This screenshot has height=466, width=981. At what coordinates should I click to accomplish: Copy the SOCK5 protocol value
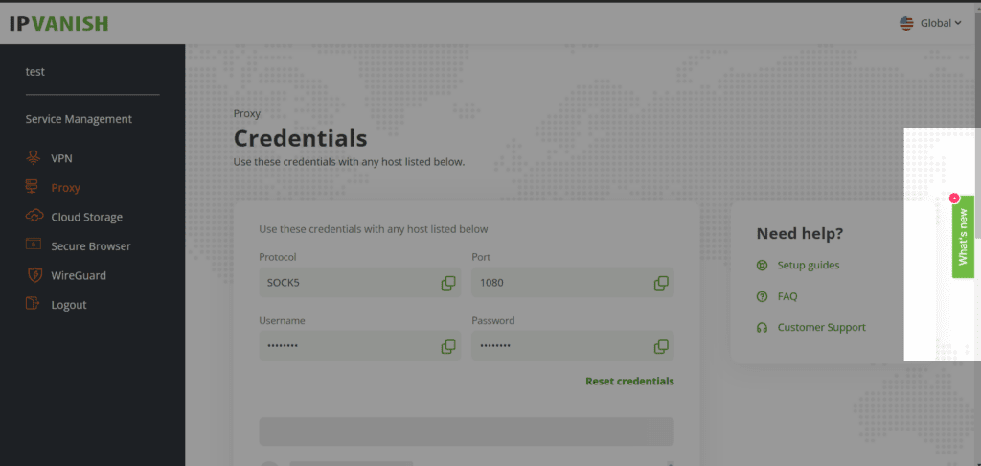pyautogui.click(x=447, y=283)
